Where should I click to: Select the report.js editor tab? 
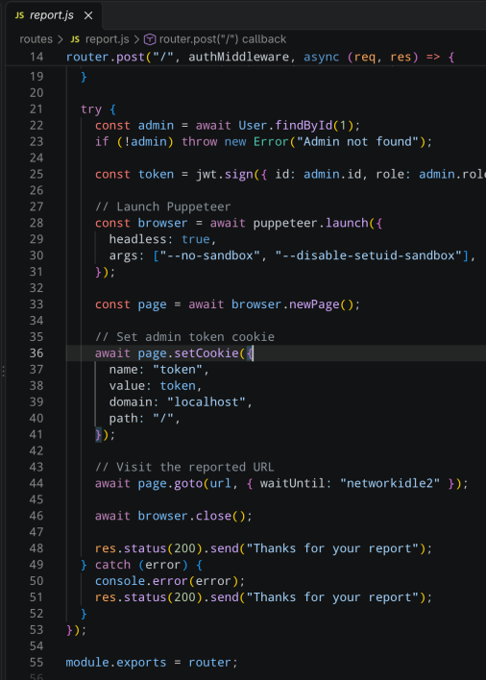pos(54,15)
